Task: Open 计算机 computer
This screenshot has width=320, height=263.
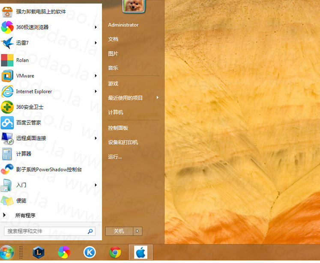Action: click(116, 112)
